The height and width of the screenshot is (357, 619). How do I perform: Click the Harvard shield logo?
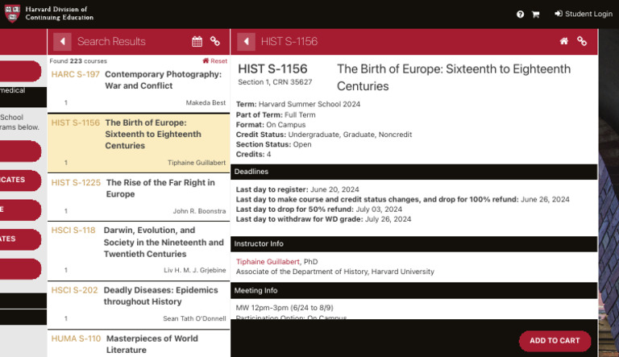pos(11,14)
